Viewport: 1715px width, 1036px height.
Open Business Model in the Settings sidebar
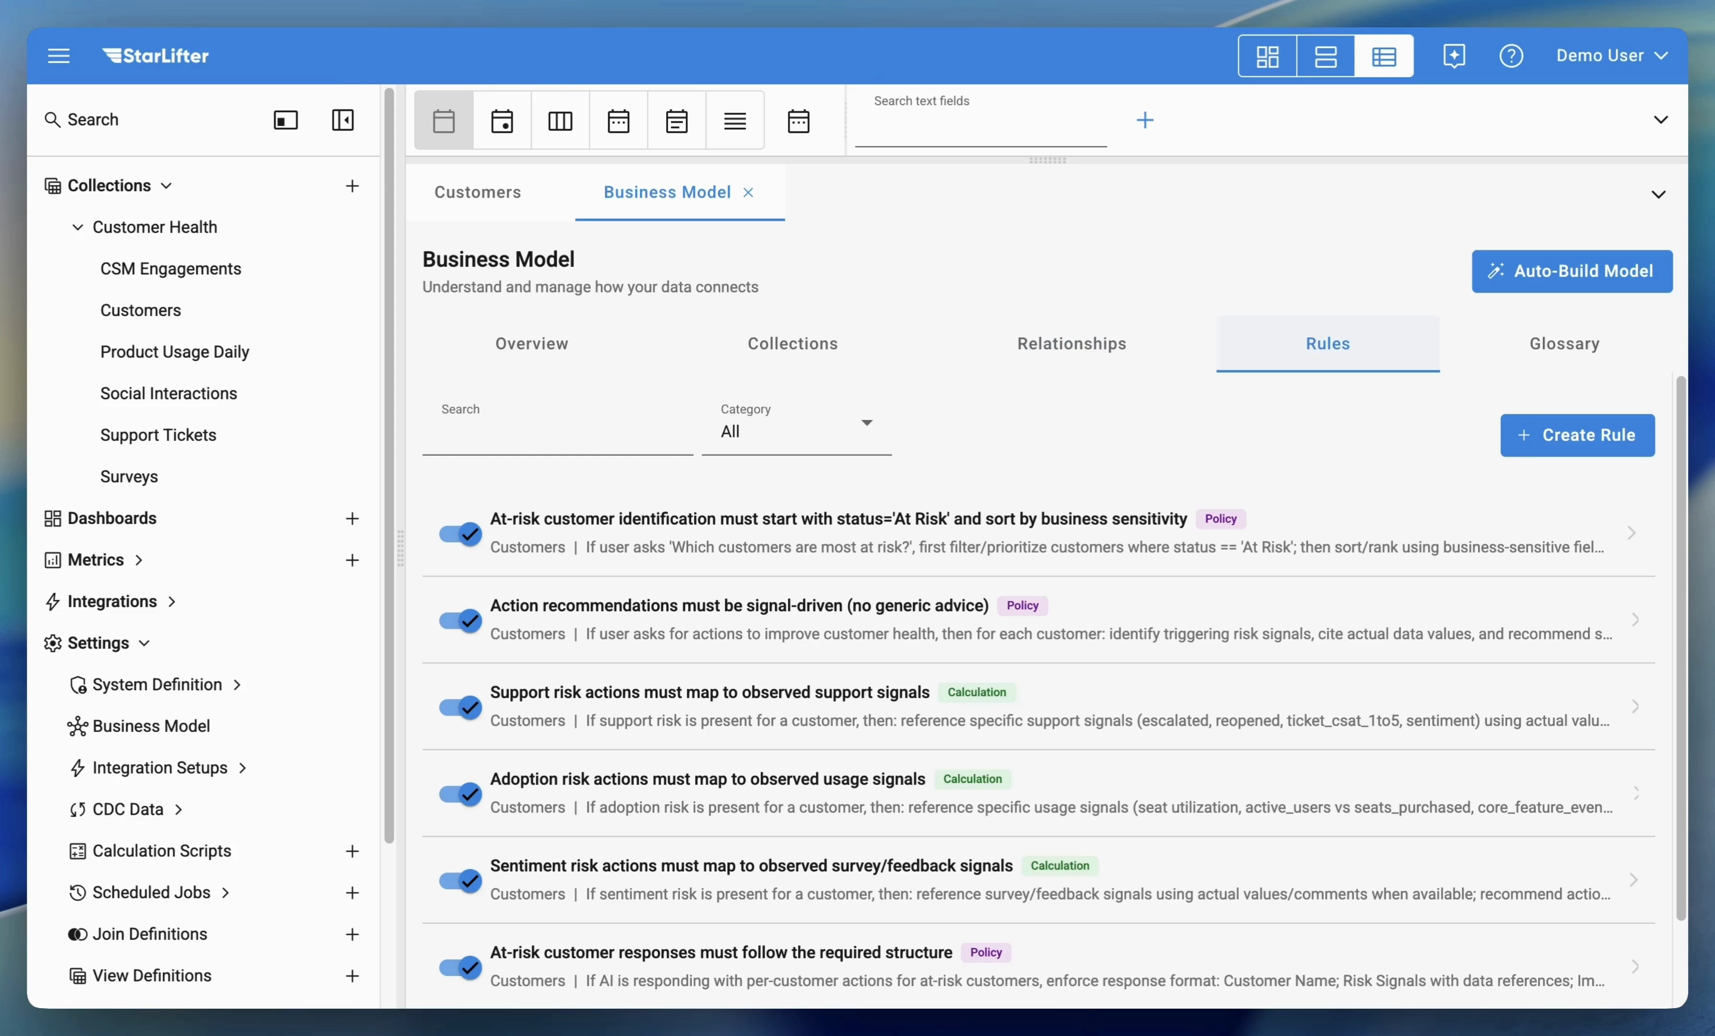pyautogui.click(x=151, y=726)
